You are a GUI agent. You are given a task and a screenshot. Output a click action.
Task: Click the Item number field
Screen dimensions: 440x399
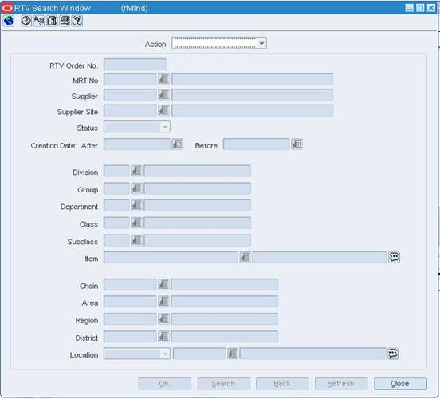click(171, 257)
